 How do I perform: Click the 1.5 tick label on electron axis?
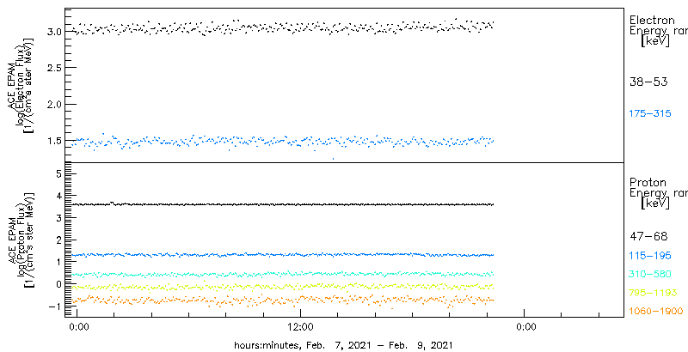[52, 141]
